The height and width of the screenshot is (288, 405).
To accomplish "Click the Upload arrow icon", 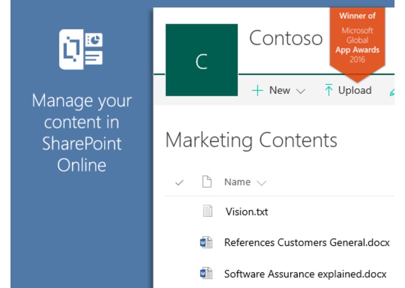I will pyautogui.click(x=329, y=90).
